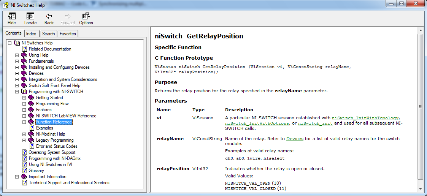Click the NI Switches Help title bar icon
The height and width of the screenshot is (196, 427).
pyautogui.click(x=5, y=5)
